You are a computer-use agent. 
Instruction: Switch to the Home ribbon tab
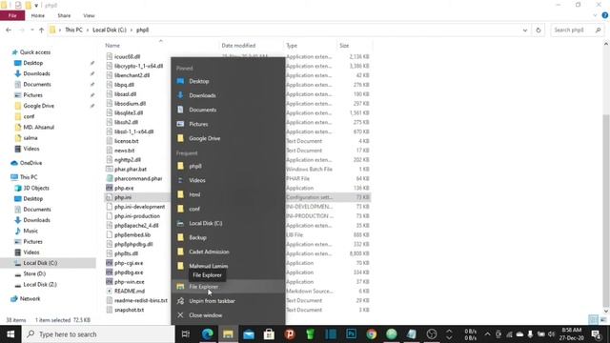(x=38, y=15)
